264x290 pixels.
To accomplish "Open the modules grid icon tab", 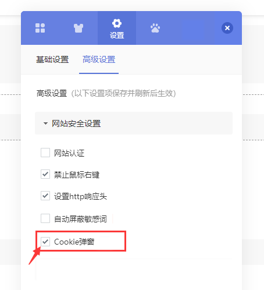I will coord(40,28).
